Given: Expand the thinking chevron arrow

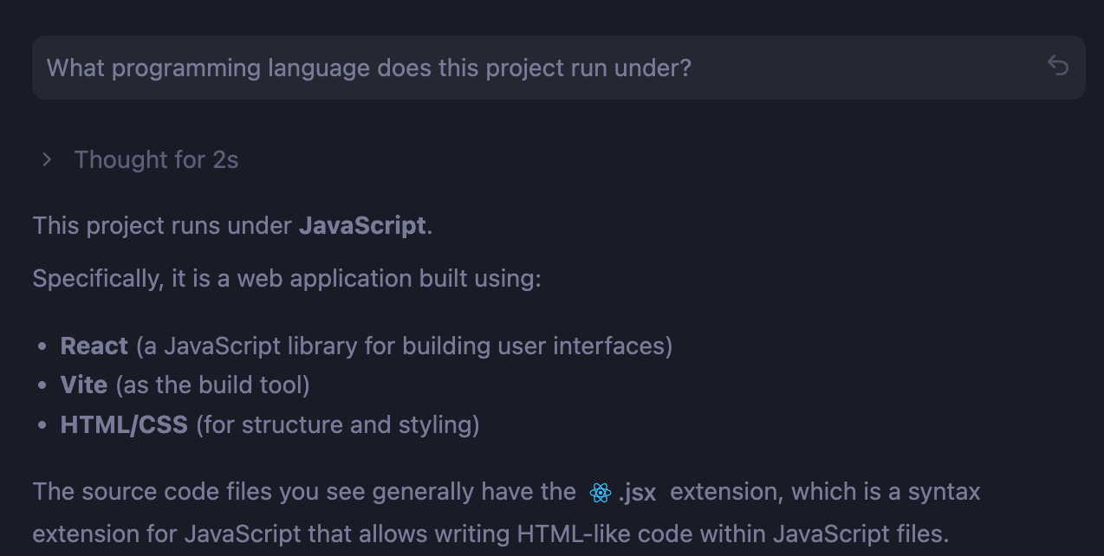Looking at the screenshot, I should click(48, 159).
